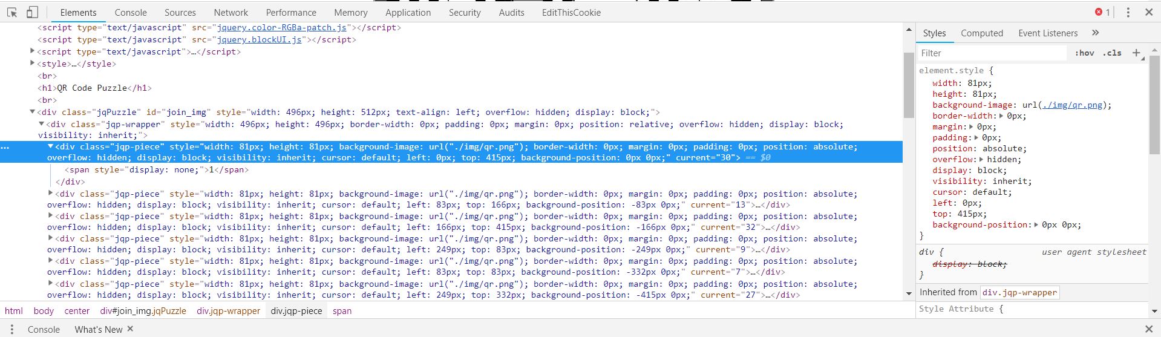Click the DOM tree scroll-down arrow
The image size is (1161, 337).
(x=909, y=294)
